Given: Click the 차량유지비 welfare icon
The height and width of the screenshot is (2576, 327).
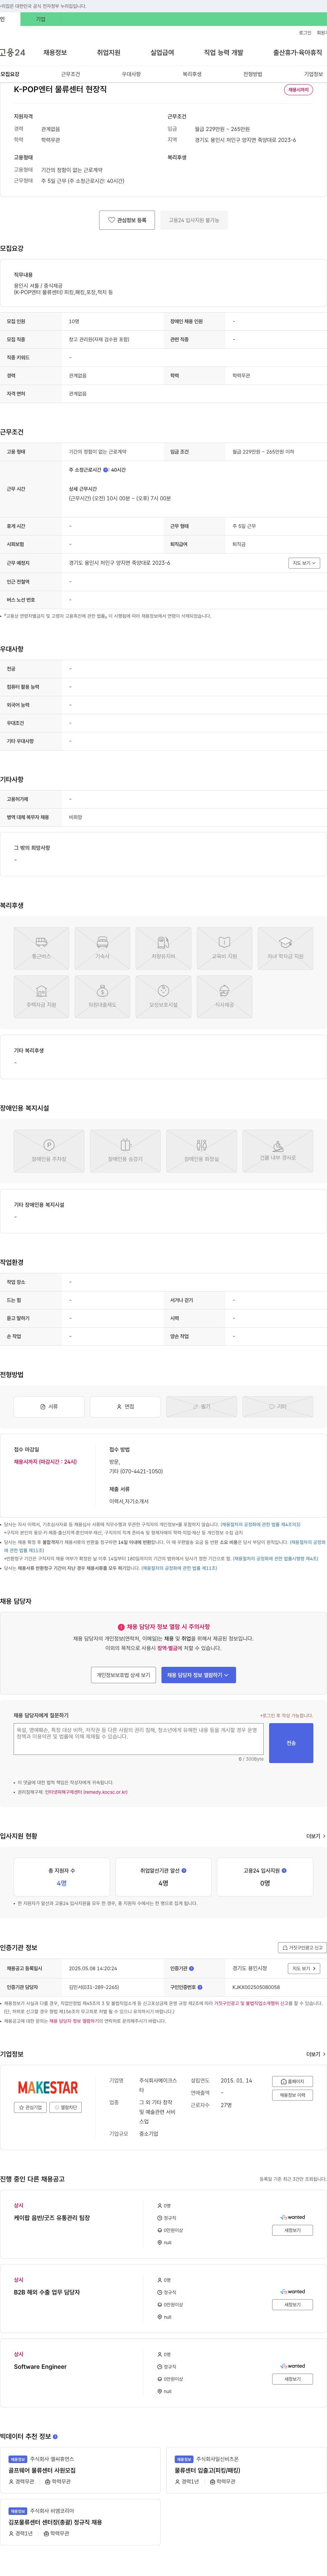Looking at the screenshot, I should [163, 948].
